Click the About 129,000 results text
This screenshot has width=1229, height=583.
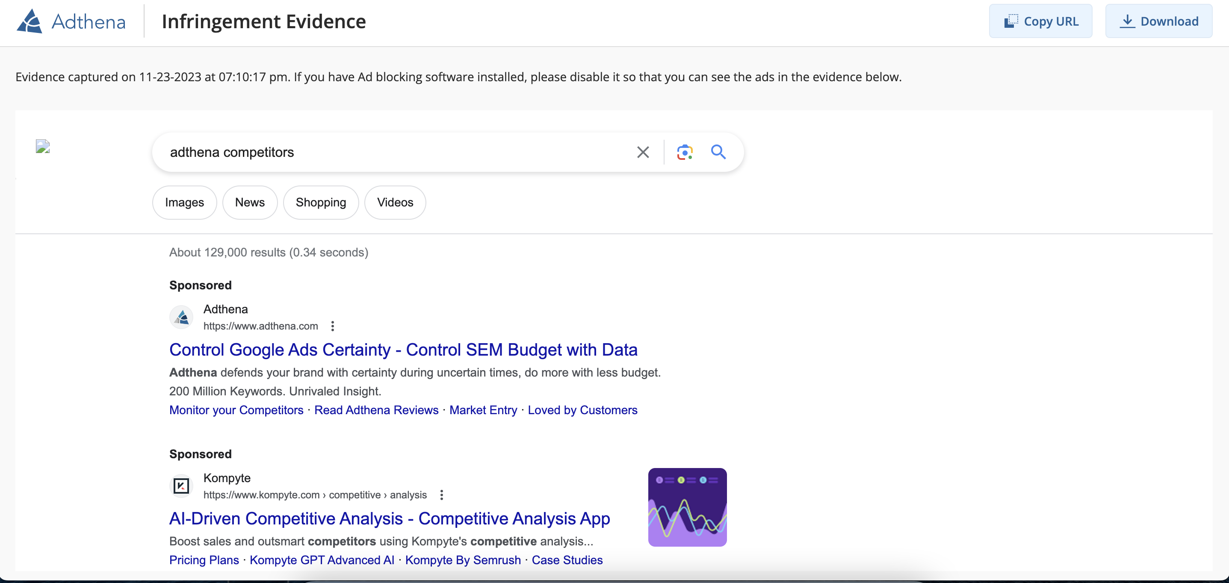(x=269, y=252)
